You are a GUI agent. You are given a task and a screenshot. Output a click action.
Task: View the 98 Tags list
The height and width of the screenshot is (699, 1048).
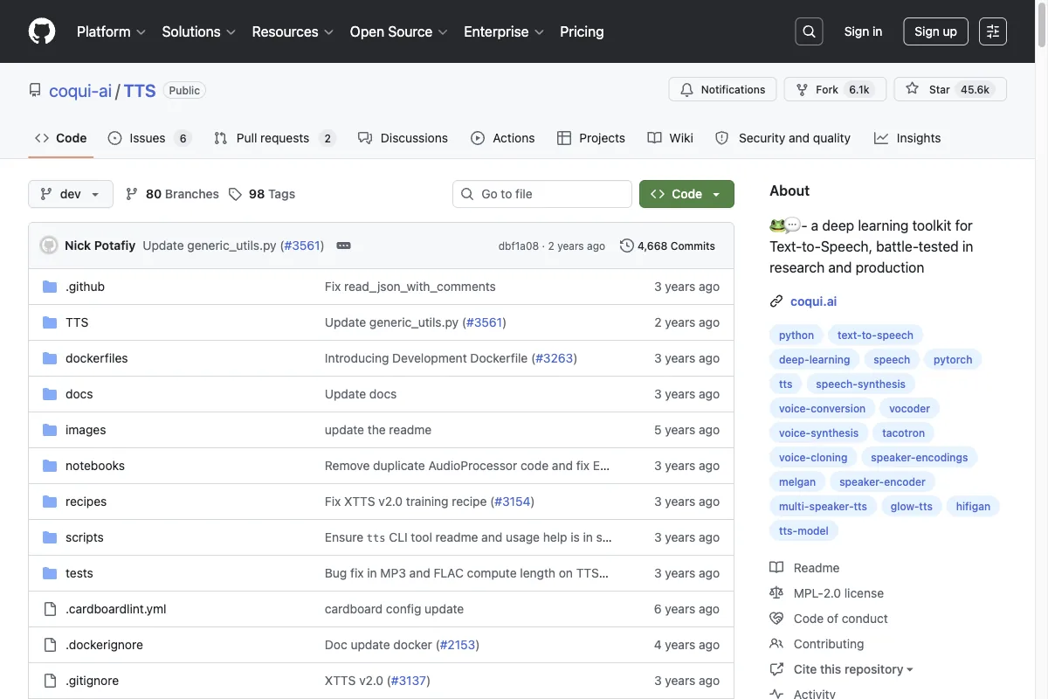click(262, 194)
